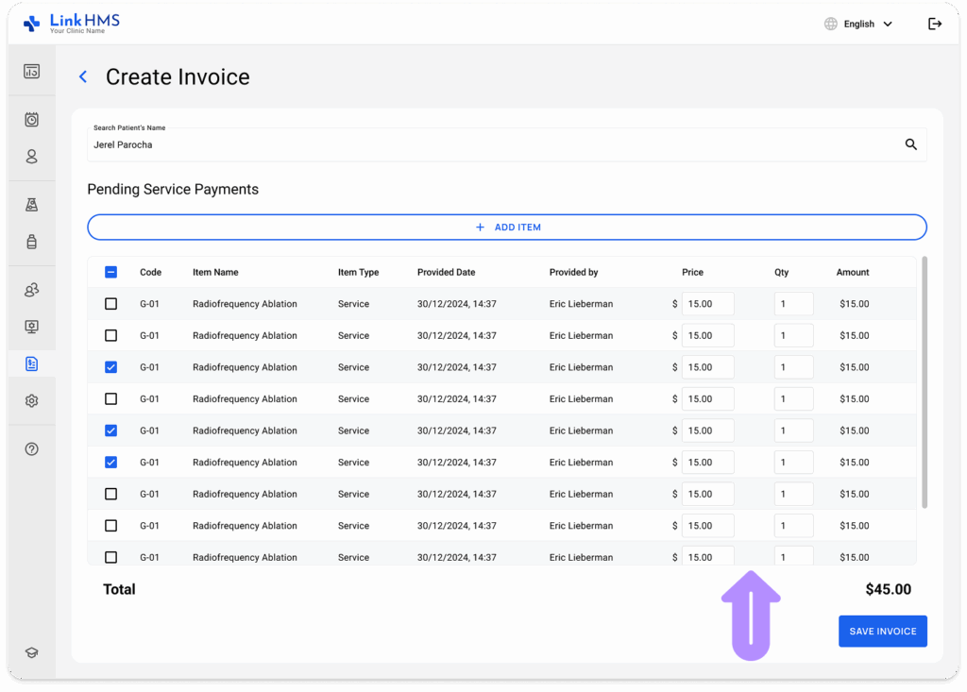Open the pharmacy bottle sidebar icon

31,241
